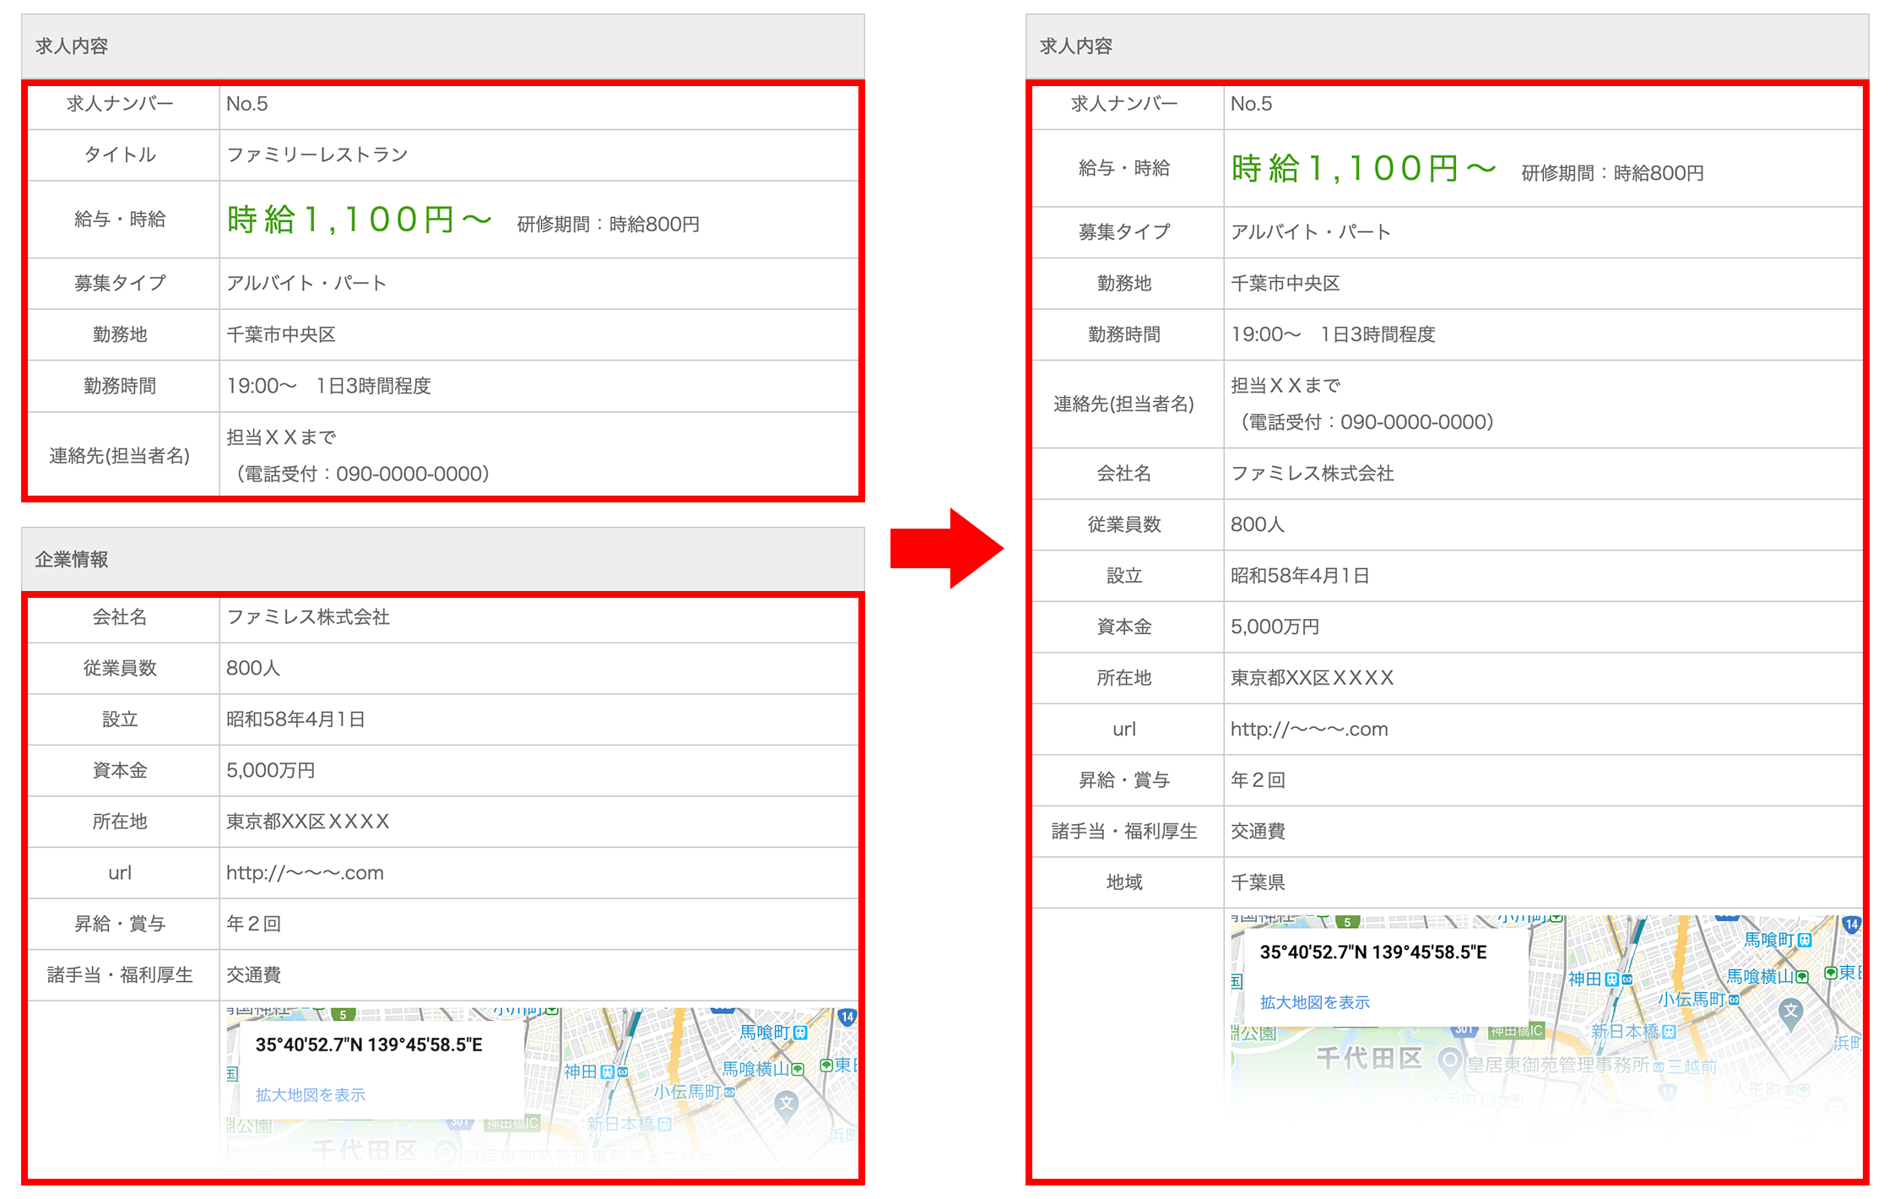Click the solid red square between tables
Image resolution: width=1889 pixels, height=1199 pixels.
point(947,548)
